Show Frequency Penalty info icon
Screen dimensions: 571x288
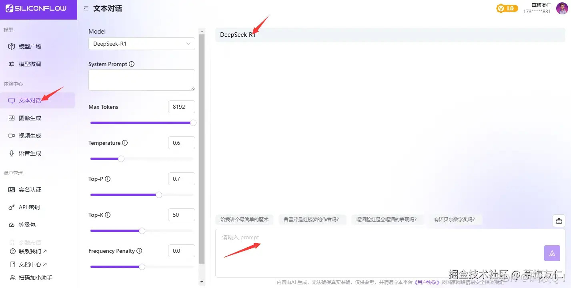click(139, 251)
